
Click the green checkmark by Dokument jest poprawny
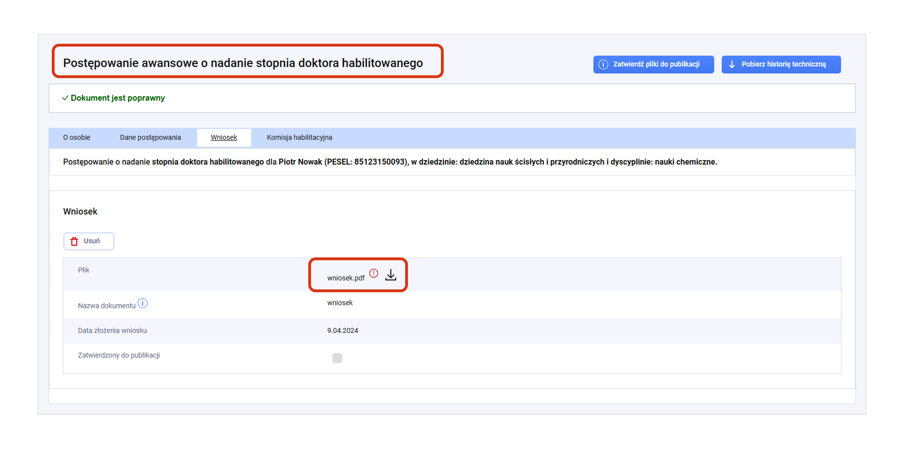(65, 98)
